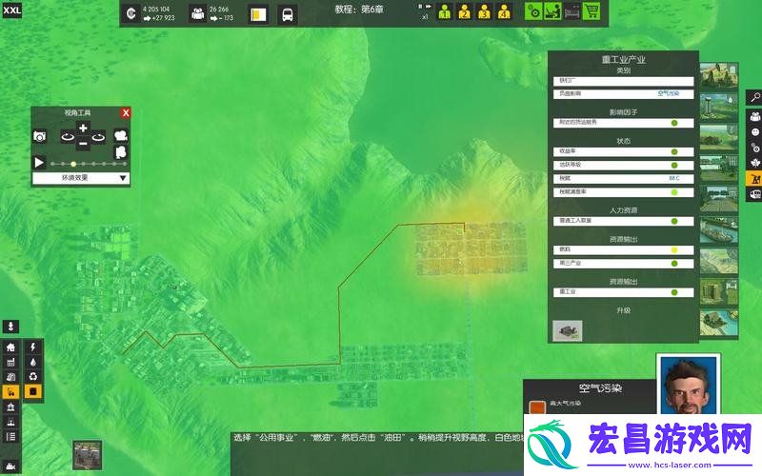The height and width of the screenshot is (476, 762).
Task: Show population overlay from right sidebar
Action: (x=754, y=116)
